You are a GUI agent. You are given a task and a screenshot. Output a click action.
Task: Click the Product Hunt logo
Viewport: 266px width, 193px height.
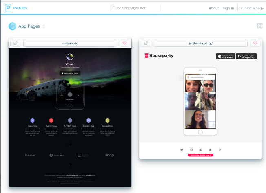[x=57, y=155]
